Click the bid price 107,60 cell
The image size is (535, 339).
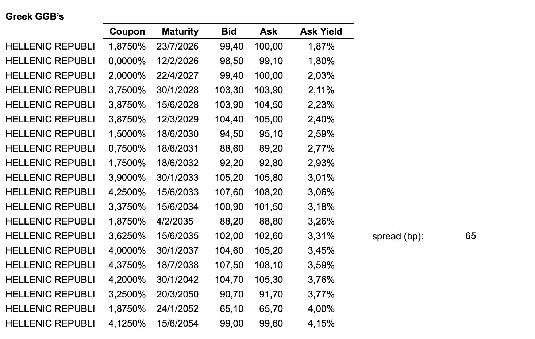point(229,192)
